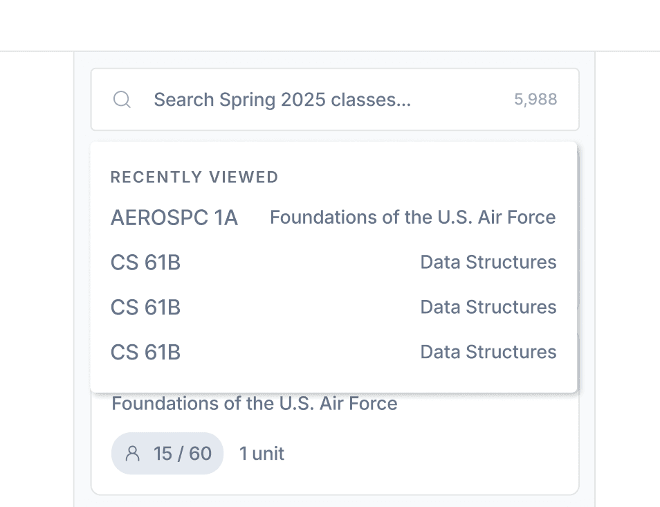Click Data Structures title in first CS 61B row

click(488, 263)
